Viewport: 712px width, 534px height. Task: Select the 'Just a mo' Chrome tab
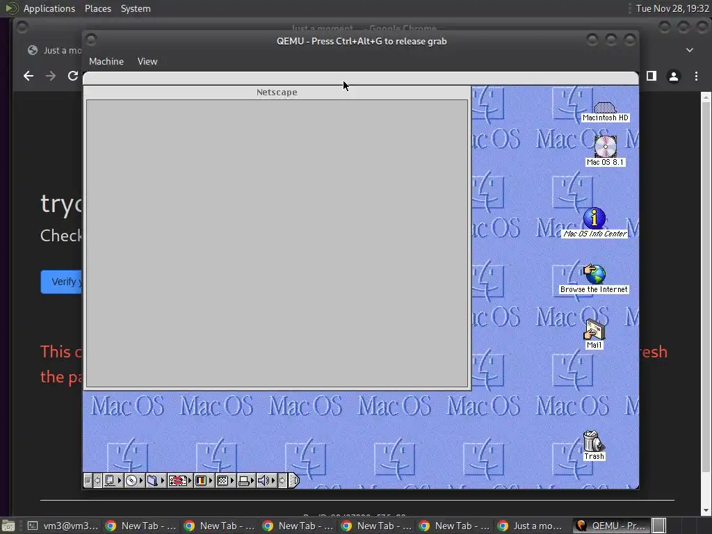pos(53,50)
